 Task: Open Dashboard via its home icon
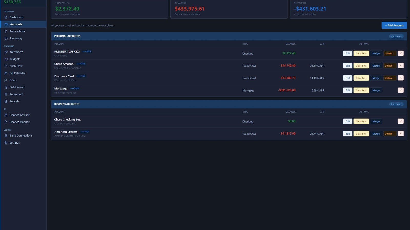6,17
